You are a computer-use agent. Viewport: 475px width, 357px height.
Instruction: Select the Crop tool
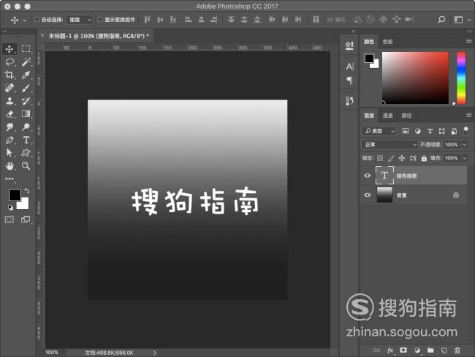pyautogui.click(x=9, y=75)
